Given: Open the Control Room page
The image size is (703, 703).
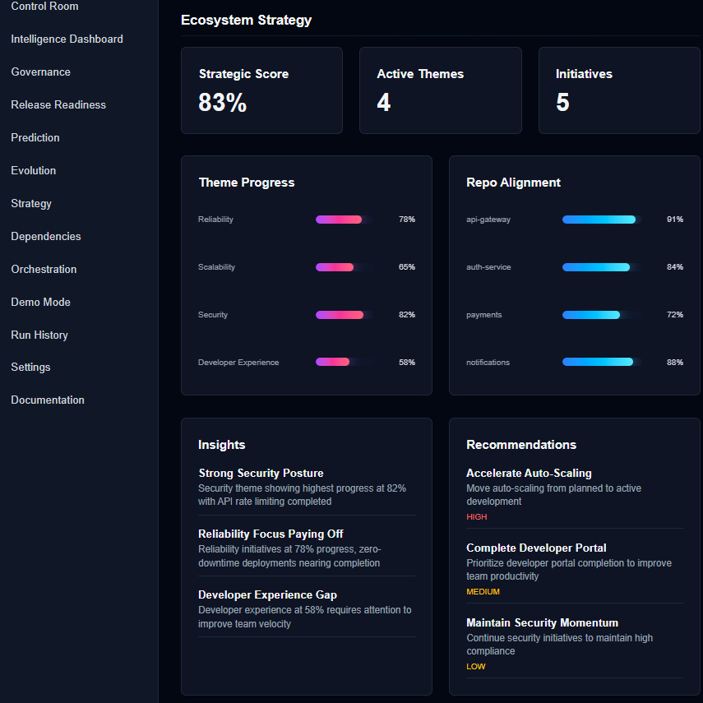Looking at the screenshot, I should [44, 7].
